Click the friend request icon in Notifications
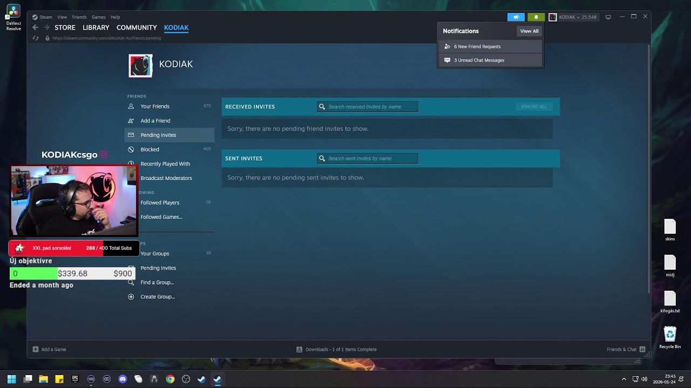 point(447,46)
